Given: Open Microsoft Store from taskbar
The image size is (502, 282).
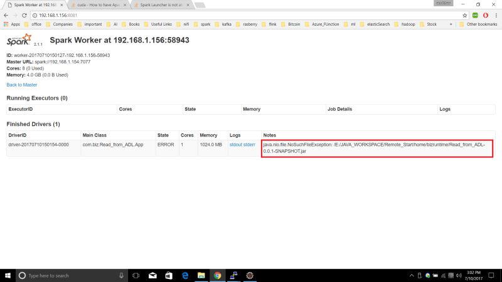Looking at the screenshot, I should coord(169,276).
